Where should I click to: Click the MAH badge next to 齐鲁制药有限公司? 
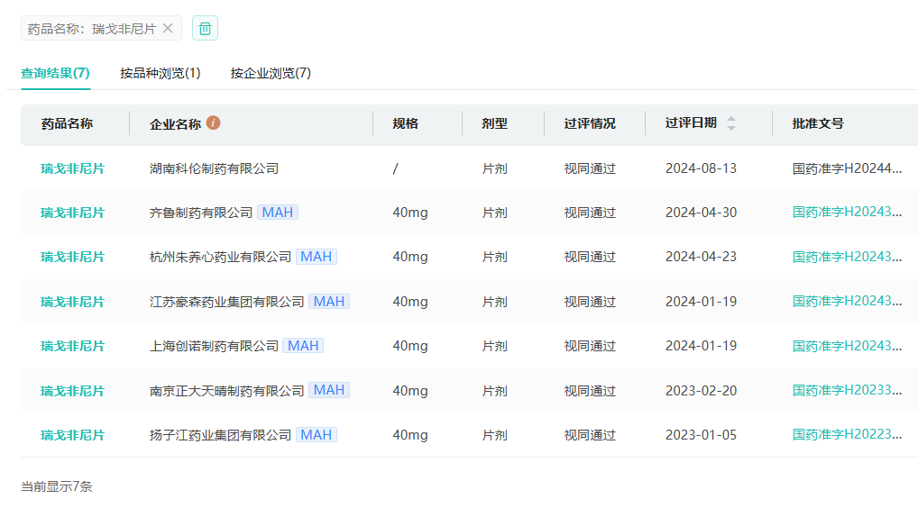tap(278, 213)
